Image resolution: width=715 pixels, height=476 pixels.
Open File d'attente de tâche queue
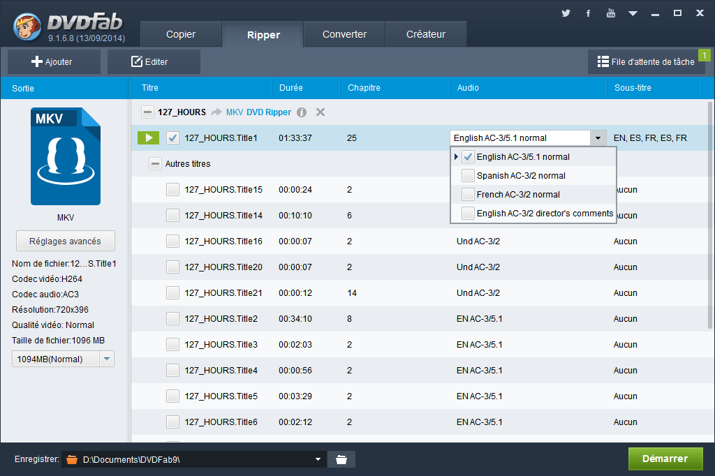click(x=646, y=61)
